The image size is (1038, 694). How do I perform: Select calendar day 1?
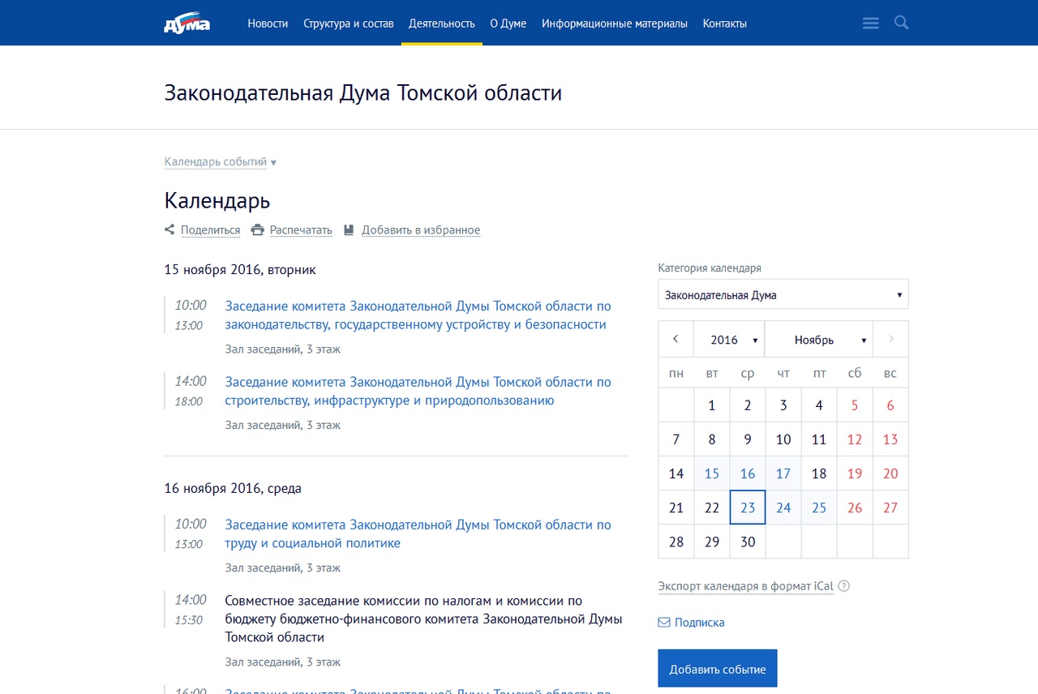click(x=712, y=405)
